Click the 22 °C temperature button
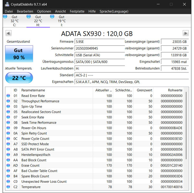This screenshot has width=194, height=193. pyautogui.click(x=19, y=78)
